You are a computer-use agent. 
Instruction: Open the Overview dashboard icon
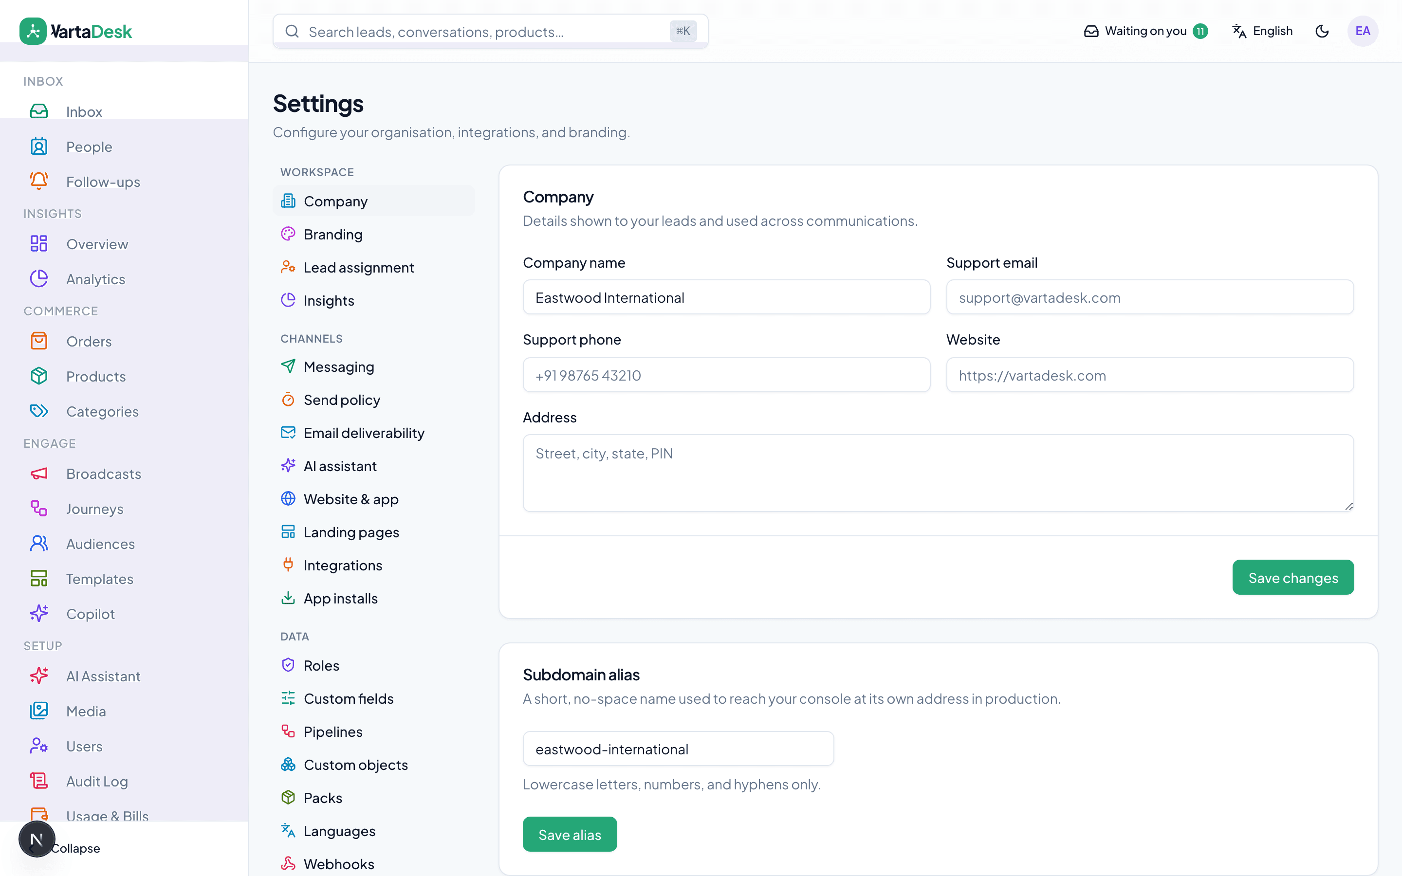pyautogui.click(x=39, y=244)
